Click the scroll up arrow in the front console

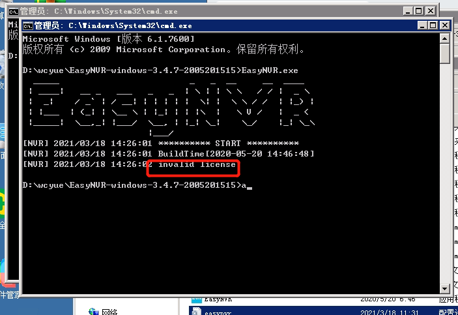444,38
